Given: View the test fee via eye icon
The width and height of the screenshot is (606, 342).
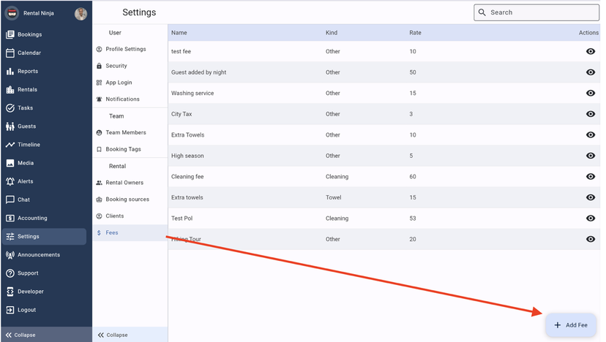Looking at the screenshot, I should tap(590, 51).
